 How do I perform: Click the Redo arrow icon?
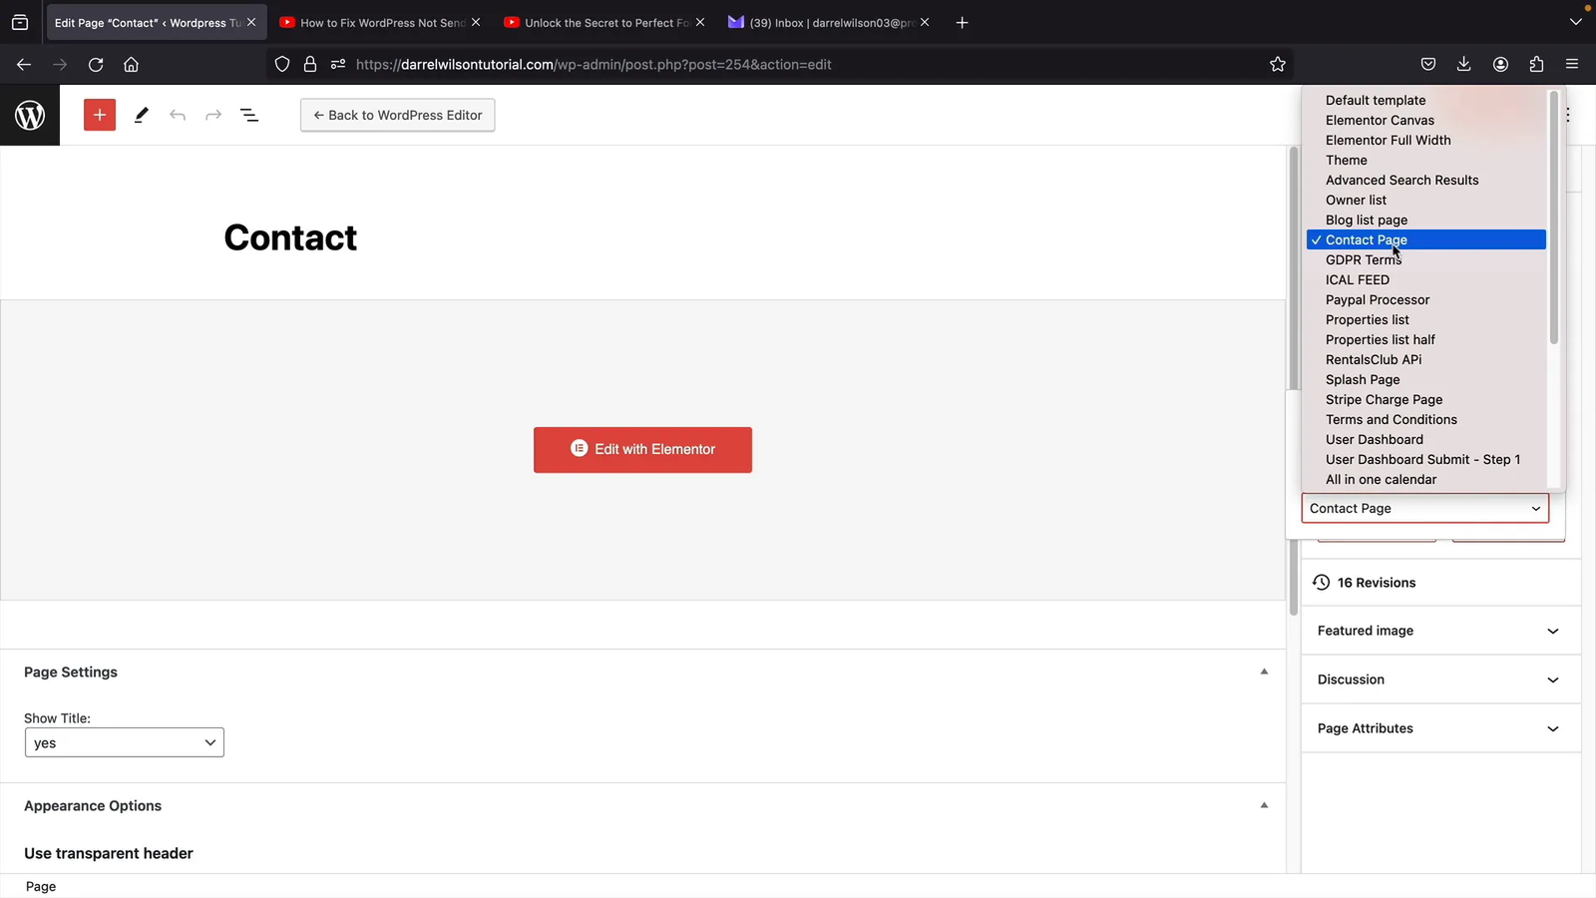click(x=213, y=115)
